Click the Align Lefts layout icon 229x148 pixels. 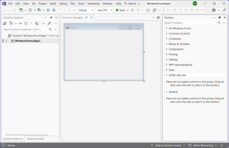pos(174,10)
